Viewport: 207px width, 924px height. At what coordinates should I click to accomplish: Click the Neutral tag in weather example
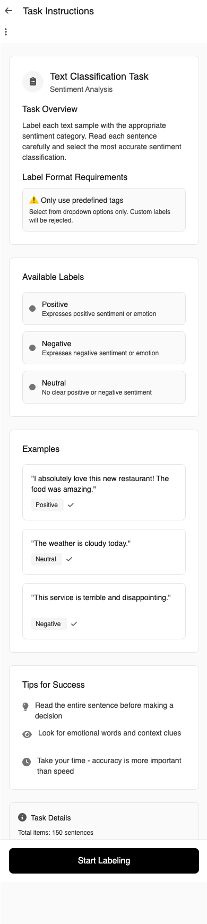pos(46,559)
